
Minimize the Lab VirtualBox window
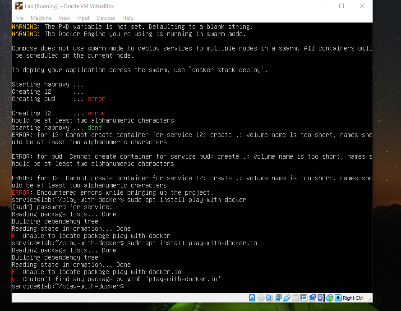321,6
